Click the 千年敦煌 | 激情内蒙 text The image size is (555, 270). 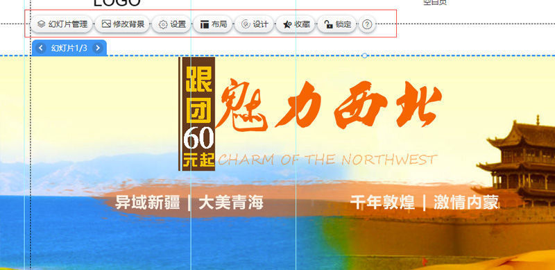tap(425, 203)
